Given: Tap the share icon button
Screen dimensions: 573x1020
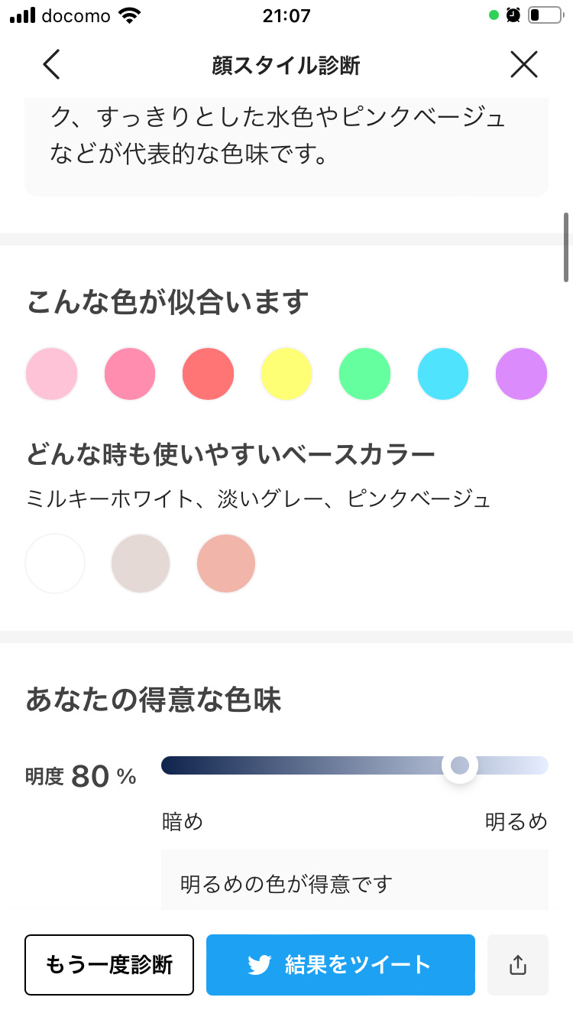Looking at the screenshot, I should point(518,965).
